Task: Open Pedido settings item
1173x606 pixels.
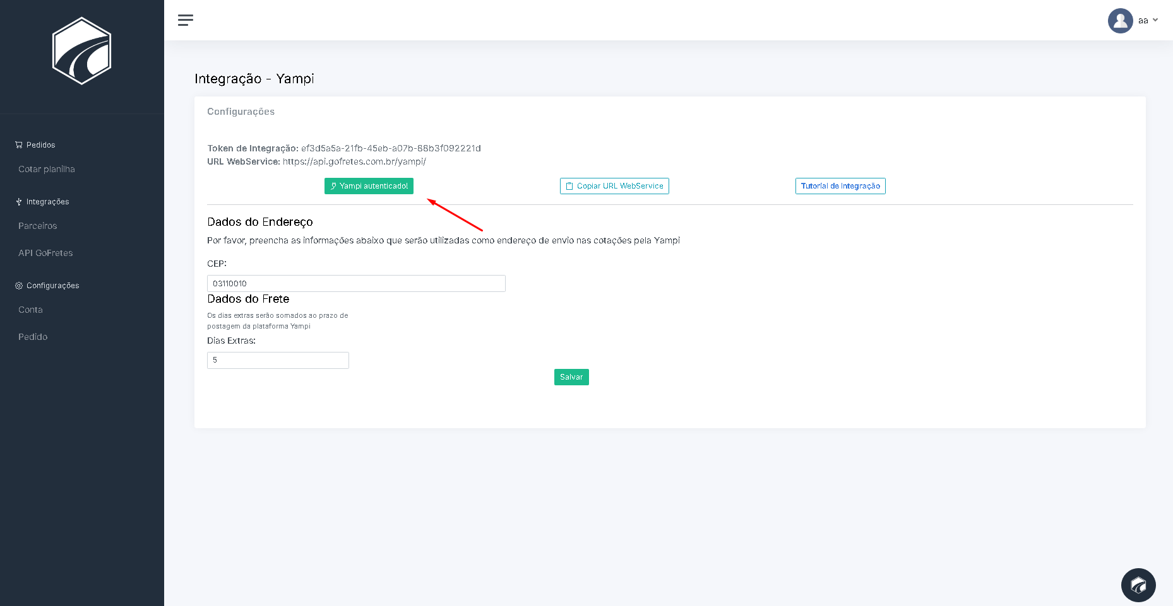Action: pos(33,337)
